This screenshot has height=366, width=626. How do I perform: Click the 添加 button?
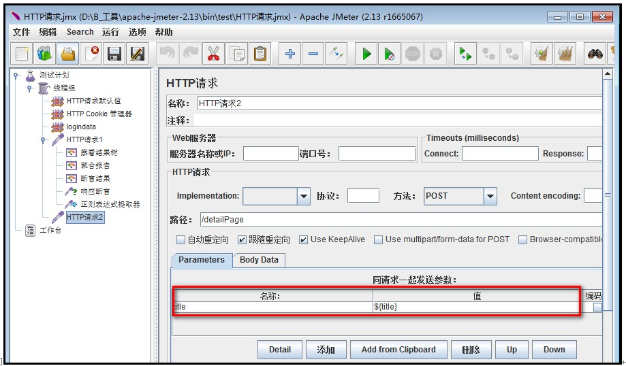tap(326, 350)
